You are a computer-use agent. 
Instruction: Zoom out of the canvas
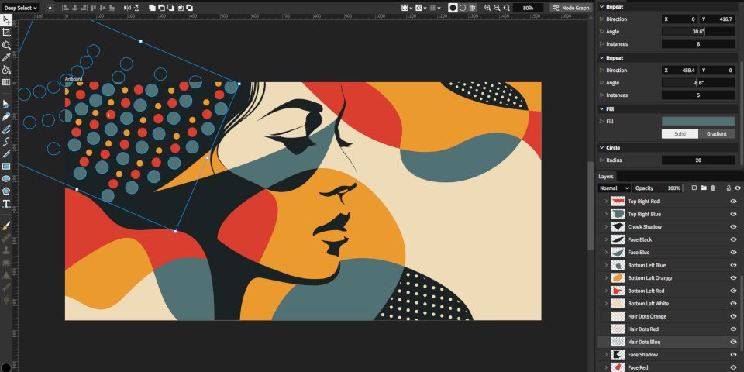497,8
